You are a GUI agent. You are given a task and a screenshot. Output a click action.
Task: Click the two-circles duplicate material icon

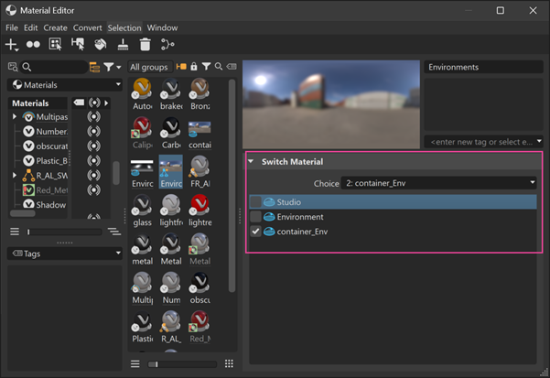click(x=33, y=45)
